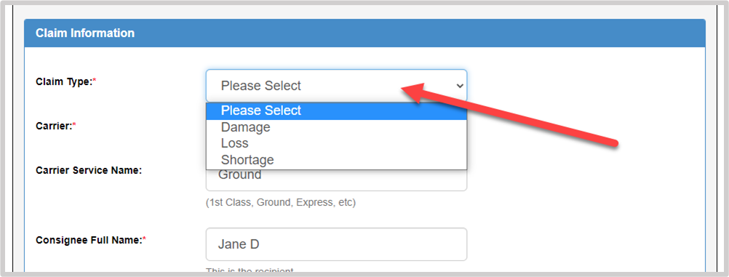This screenshot has width=729, height=277.
Task: Click the closed Claim Type combo box field
Action: (x=336, y=86)
